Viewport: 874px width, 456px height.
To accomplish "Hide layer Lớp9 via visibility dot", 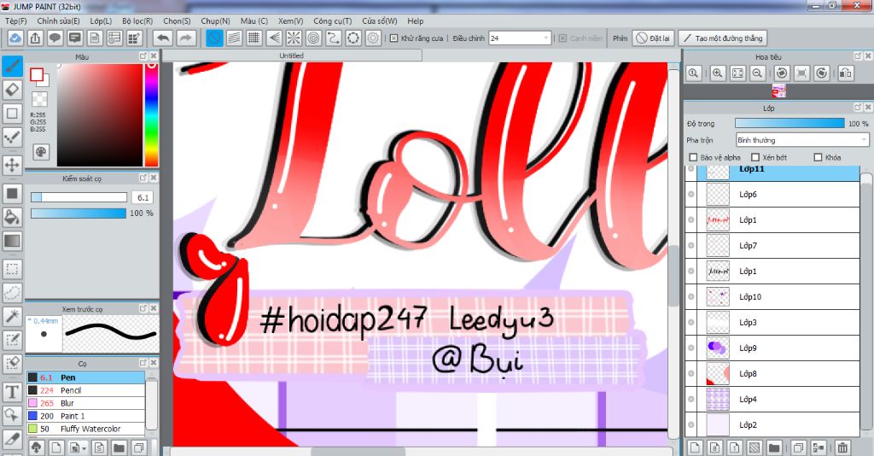I will tap(691, 348).
